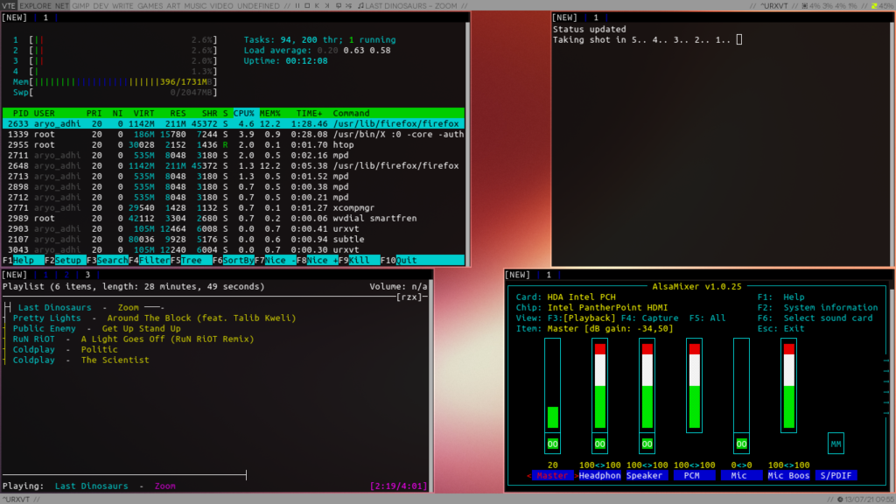Click the pause icon in the top bar
This screenshot has height=504, width=896.
(297, 6)
